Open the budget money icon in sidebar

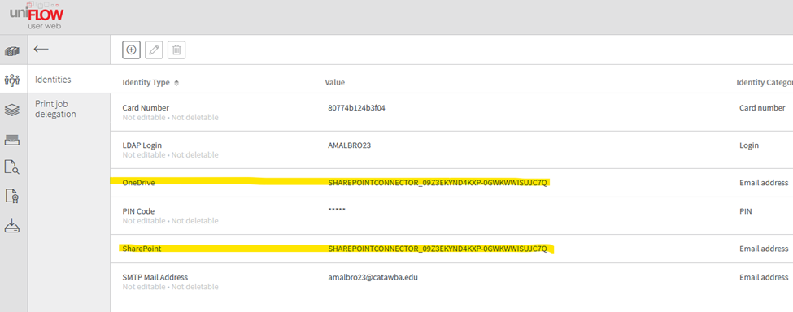coord(12,51)
